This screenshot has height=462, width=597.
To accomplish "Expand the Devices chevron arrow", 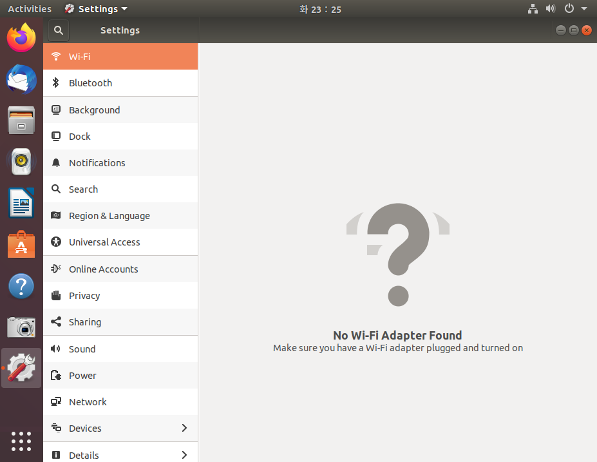I will [184, 428].
